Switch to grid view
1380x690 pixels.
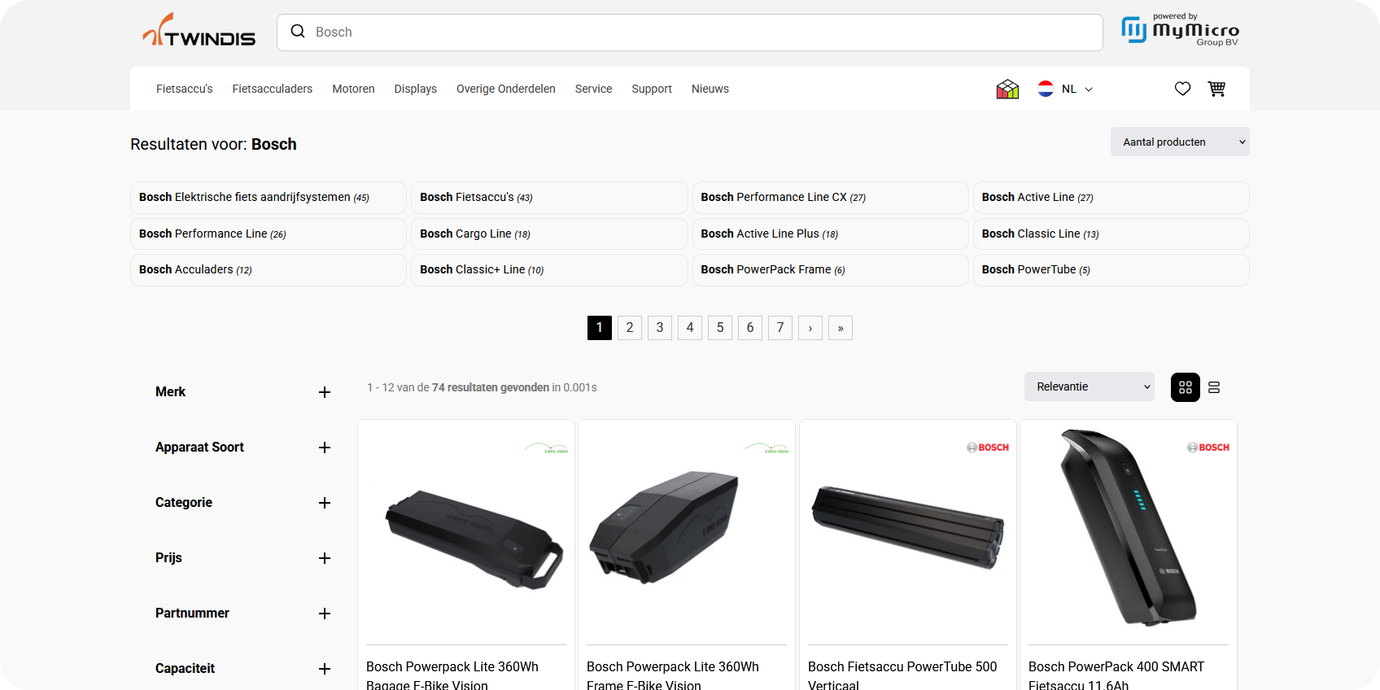1186,387
